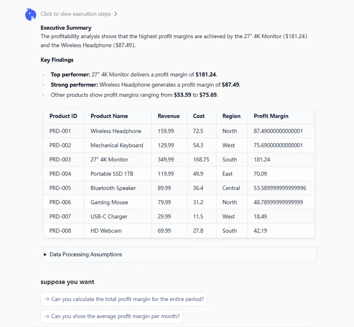Click the Revenue column header
Image resolution: width=354 pixels, height=327 pixels.
pos(169,116)
